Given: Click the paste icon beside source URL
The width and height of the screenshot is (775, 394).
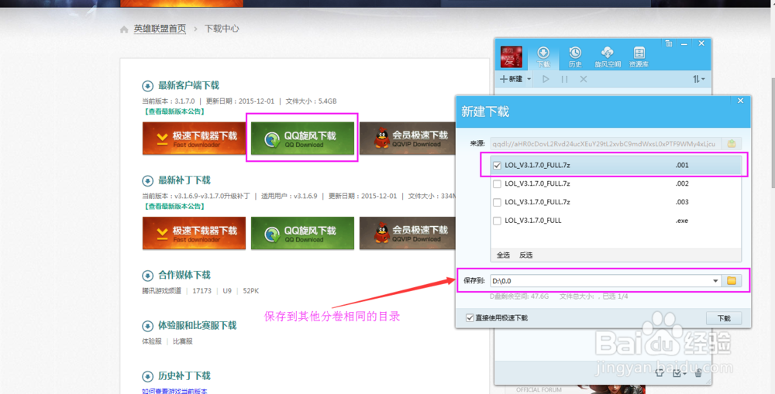Looking at the screenshot, I should (x=732, y=144).
